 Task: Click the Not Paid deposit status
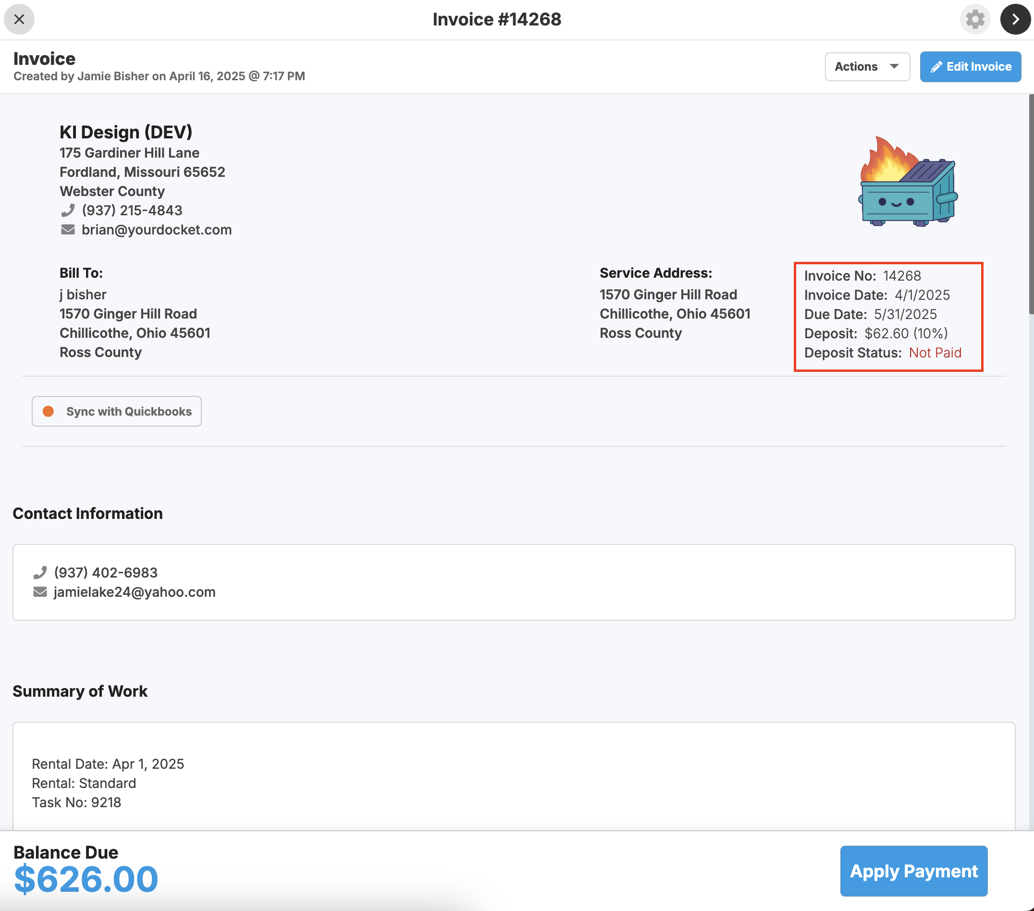(x=935, y=353)
